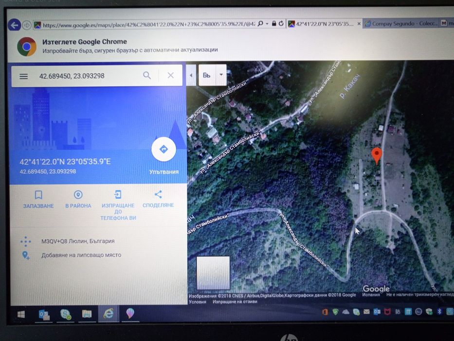Open the Maps hamburger menu
Viewport: 454px width, 341px height.
(x=24, y=76)
